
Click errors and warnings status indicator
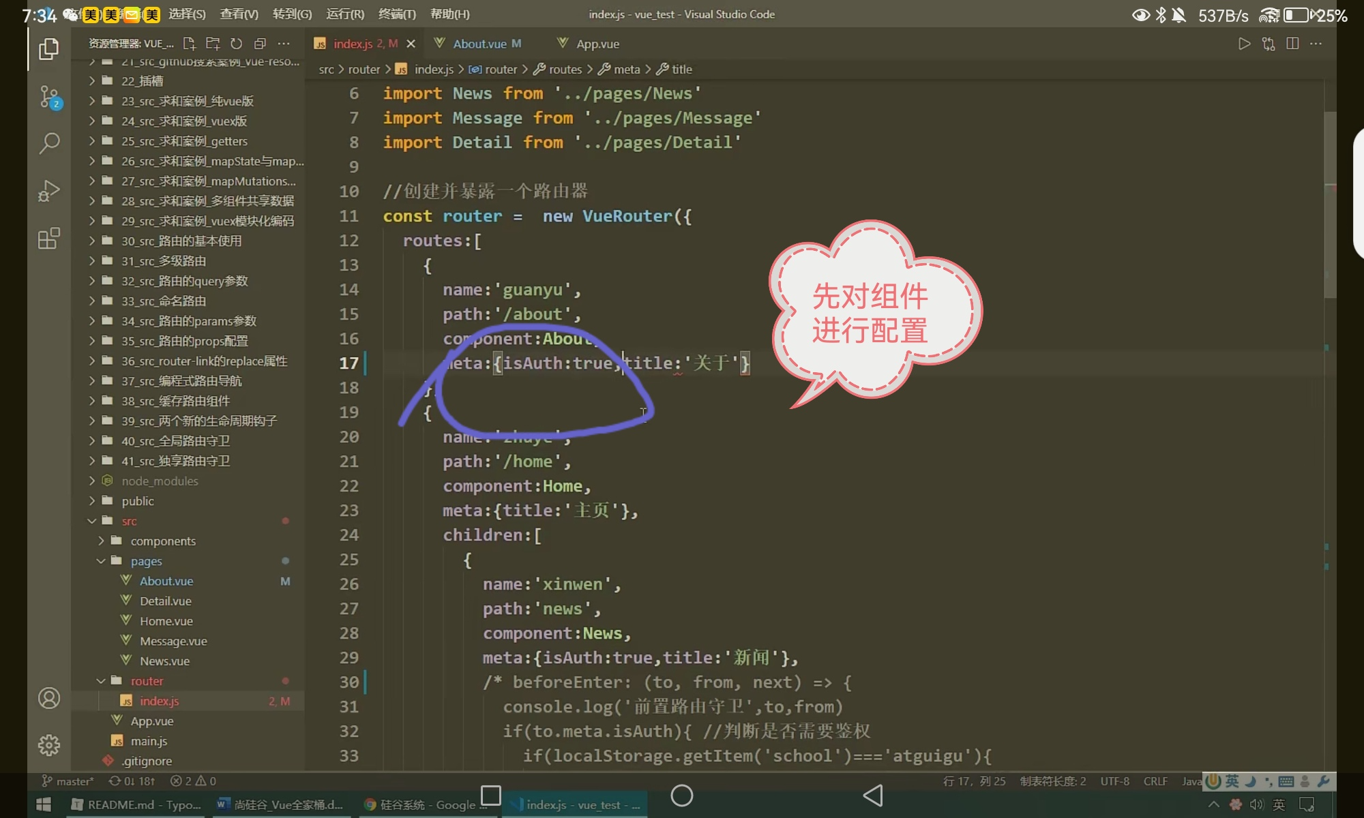[x=193, y=781]
